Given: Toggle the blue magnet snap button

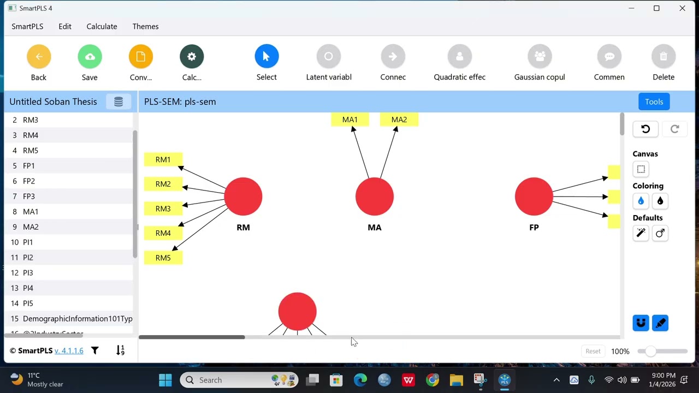Looking at the screenshot, I should [641, 323].
